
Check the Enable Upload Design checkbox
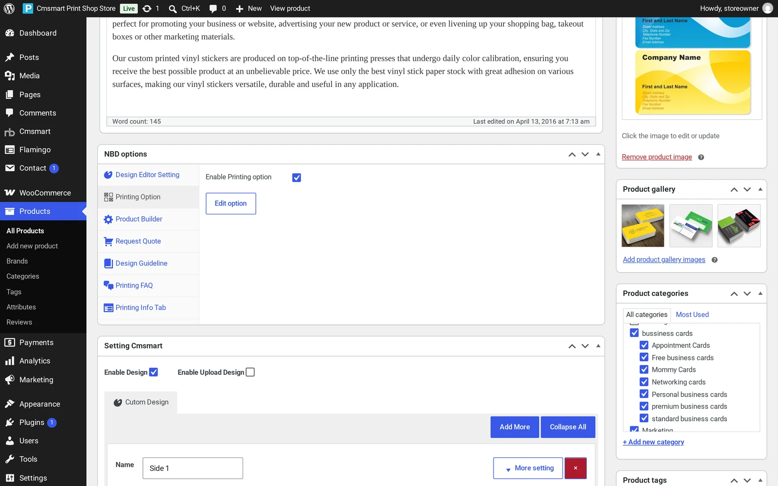250,372
